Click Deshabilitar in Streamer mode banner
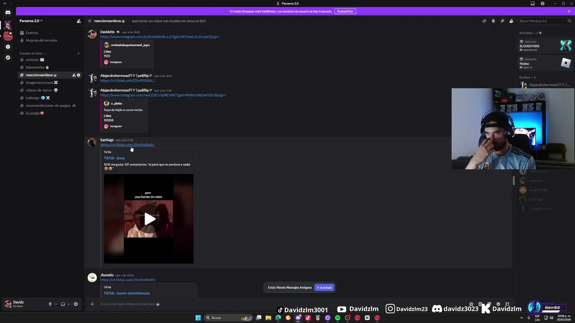575x323 pixels. (x=345, y=11)
